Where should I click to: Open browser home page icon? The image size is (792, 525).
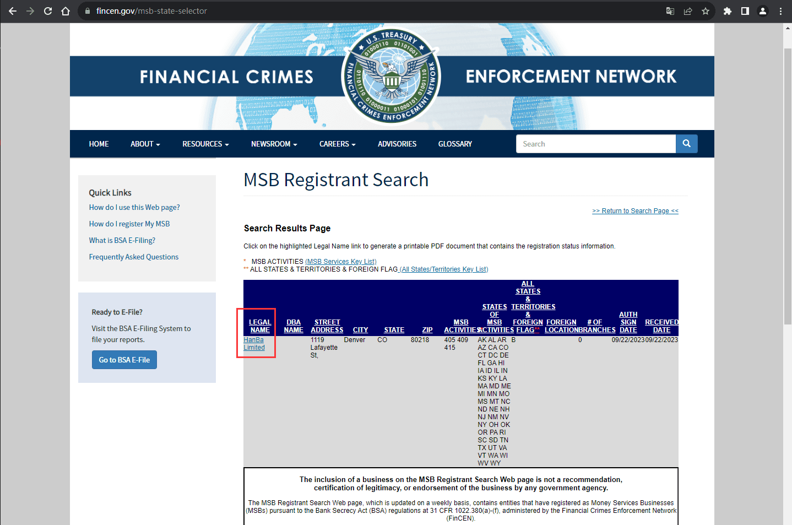pyautogui.click(x=66, y=11)
